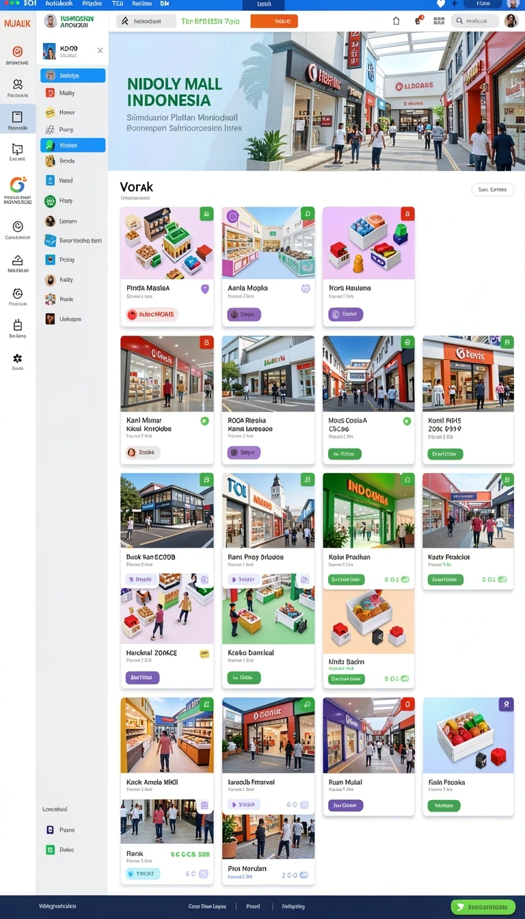
Task: Click green dot icon on Kanl Mimar card
Action: click(x=204, y=421)
